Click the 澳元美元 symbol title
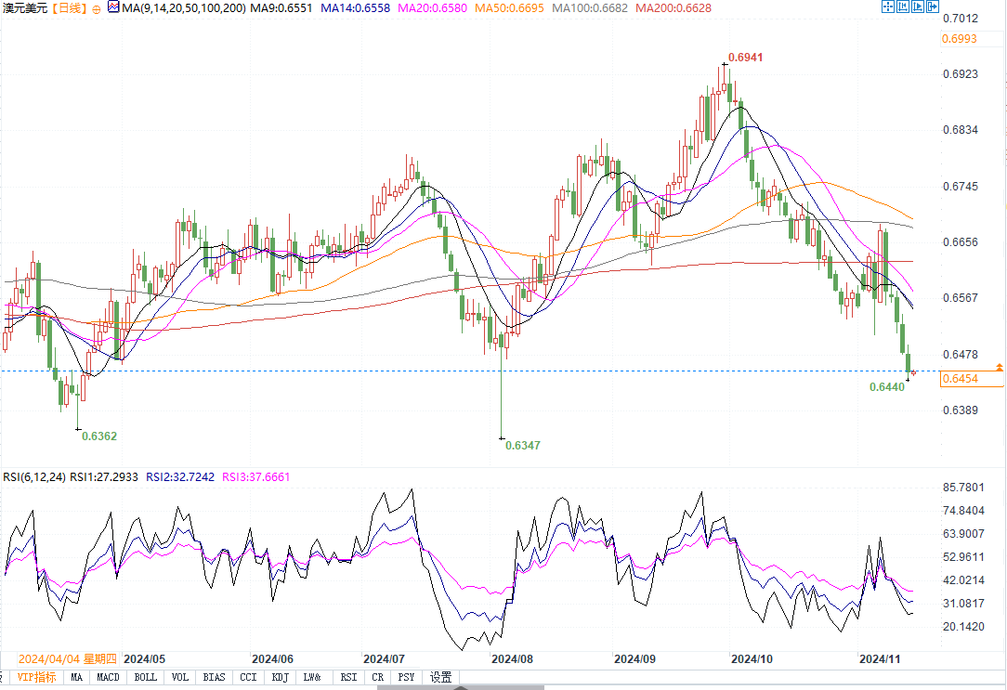 [x=25, y=8]
